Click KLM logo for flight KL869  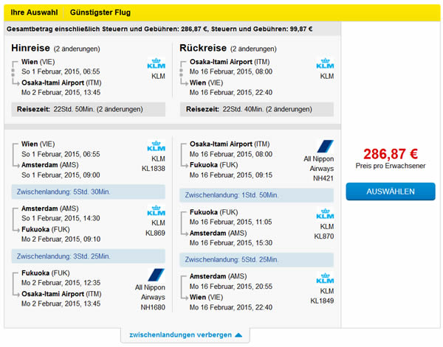(157, 211)
